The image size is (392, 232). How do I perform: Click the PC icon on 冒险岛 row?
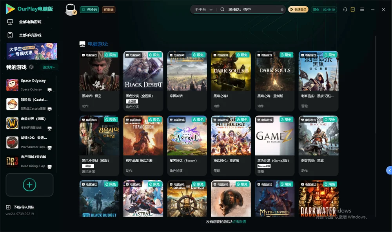click(x=49, y=109)
